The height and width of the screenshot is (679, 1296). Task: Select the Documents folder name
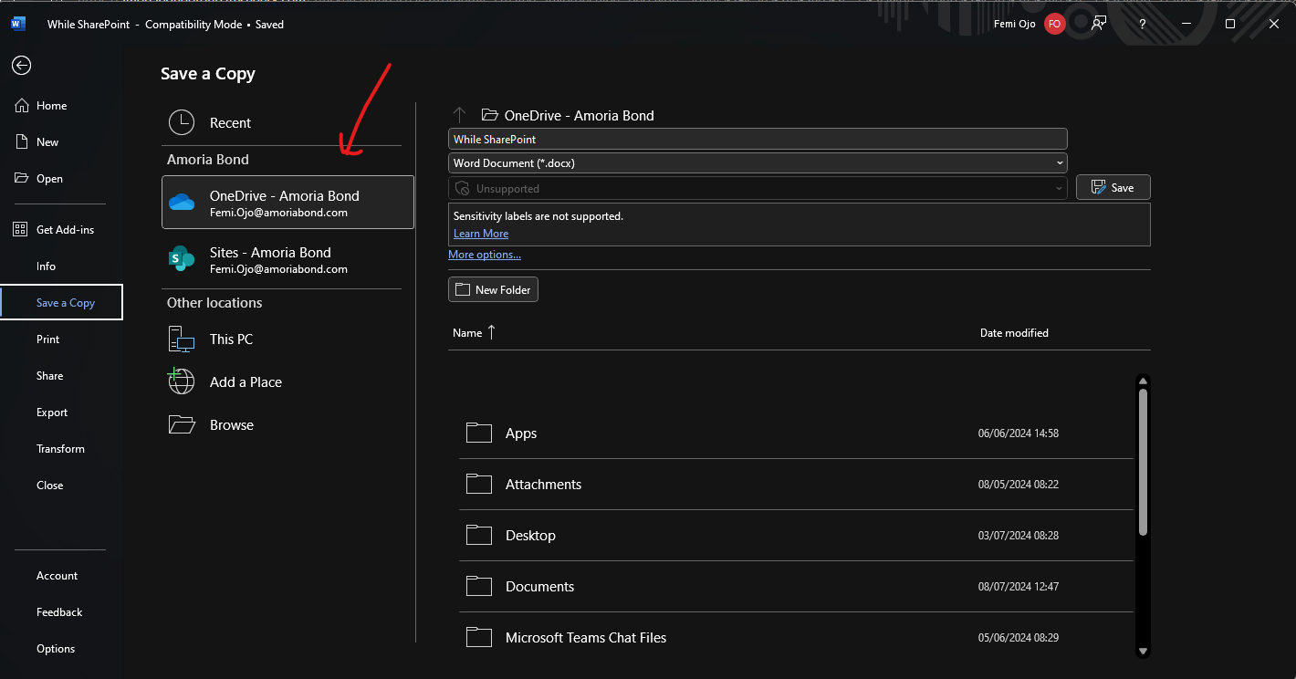539,587
